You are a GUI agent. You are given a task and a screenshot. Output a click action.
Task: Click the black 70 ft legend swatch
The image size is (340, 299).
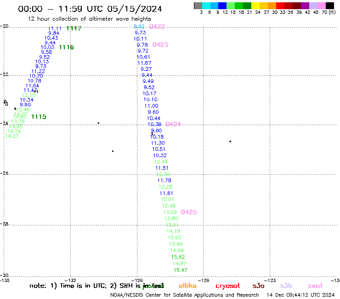pos(330,6)
